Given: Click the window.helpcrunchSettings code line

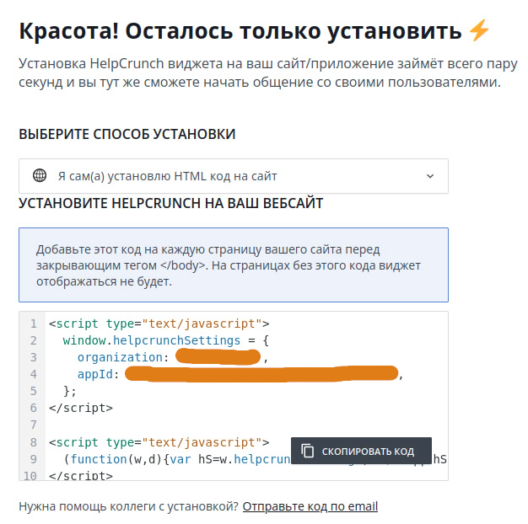Looking at the screenshot, I should coord(165,340).
